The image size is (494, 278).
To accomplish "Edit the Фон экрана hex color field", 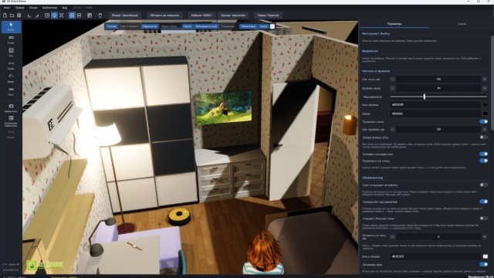I will [x=435, y=105].
